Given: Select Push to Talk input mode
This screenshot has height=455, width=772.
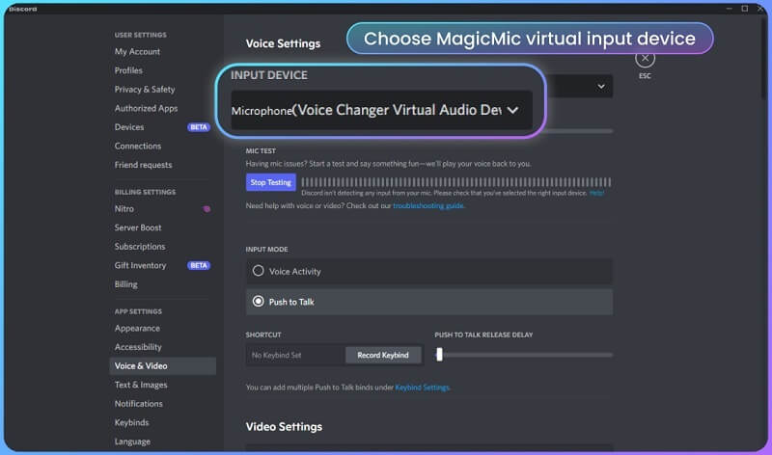Looking at the screenshot, I should pyautogui.click(x=429, y=302).
